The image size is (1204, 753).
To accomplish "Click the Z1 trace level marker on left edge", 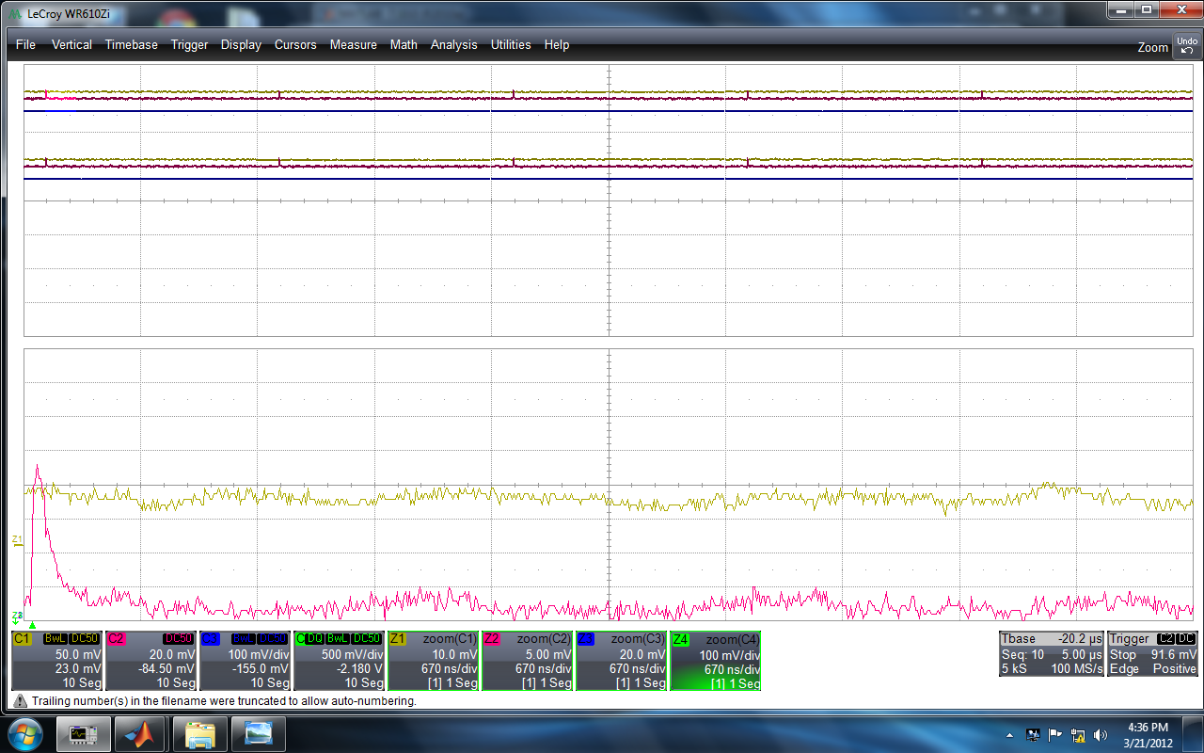I will [17, 540].
